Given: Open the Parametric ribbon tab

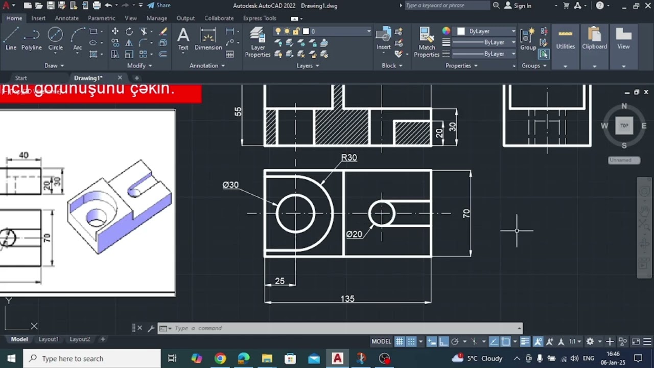Looking at the screenshot, I should tap(102, 18).
